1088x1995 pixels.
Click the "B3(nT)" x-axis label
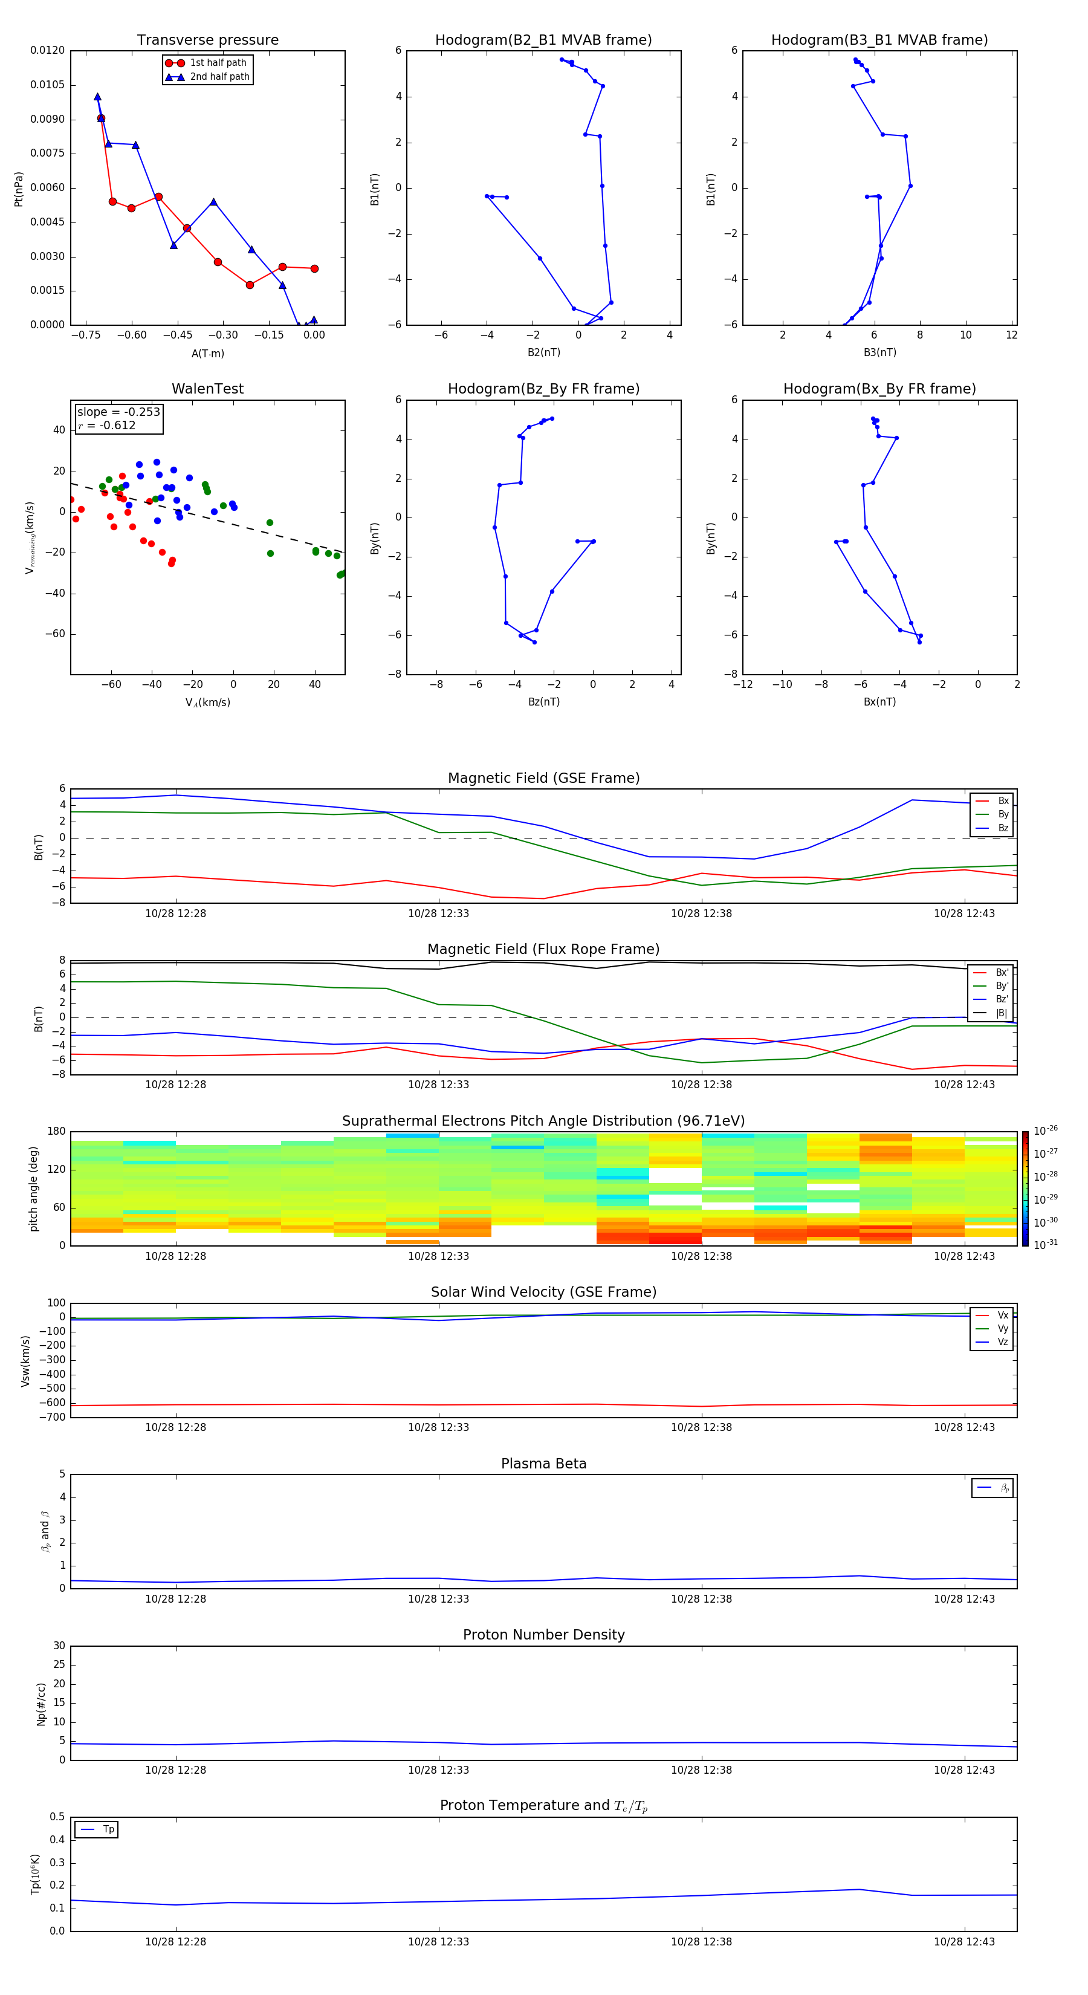point(879,352)
